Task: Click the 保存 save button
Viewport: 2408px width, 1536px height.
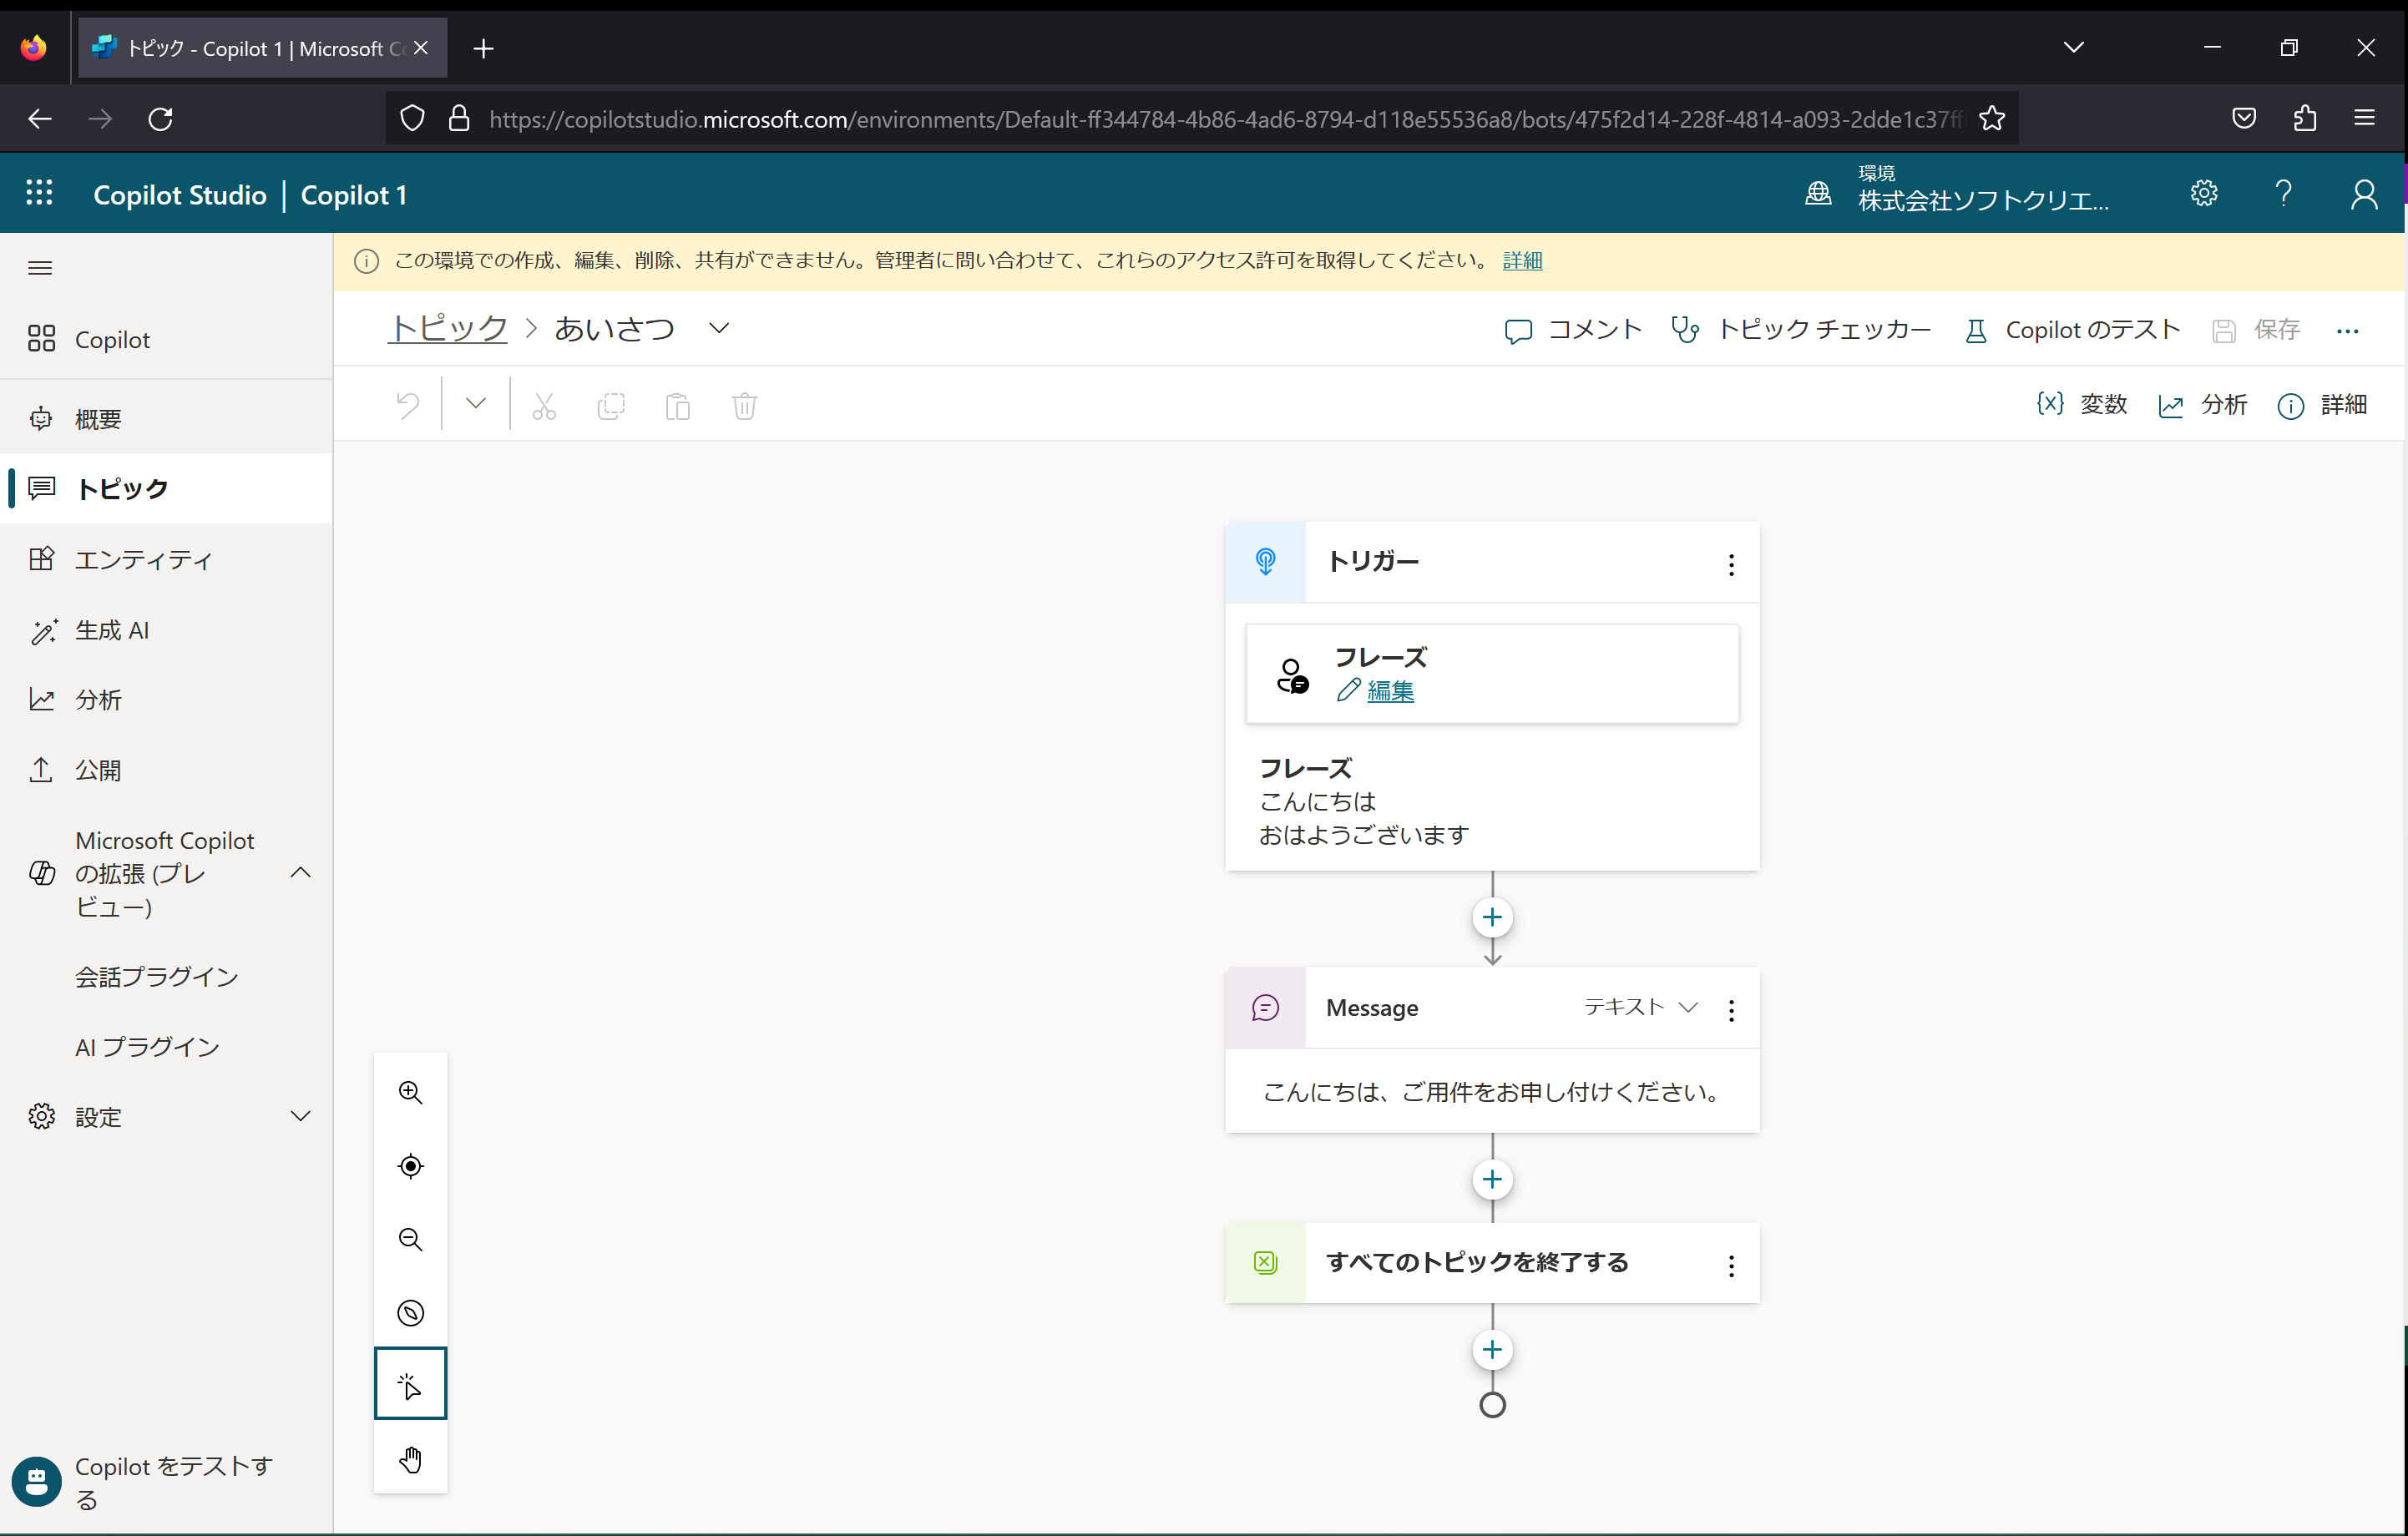Action: 2256,330
